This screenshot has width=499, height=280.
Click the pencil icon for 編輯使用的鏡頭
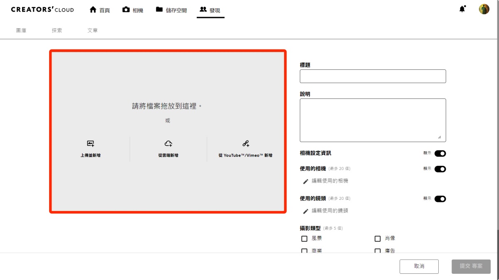click(306, 211)
